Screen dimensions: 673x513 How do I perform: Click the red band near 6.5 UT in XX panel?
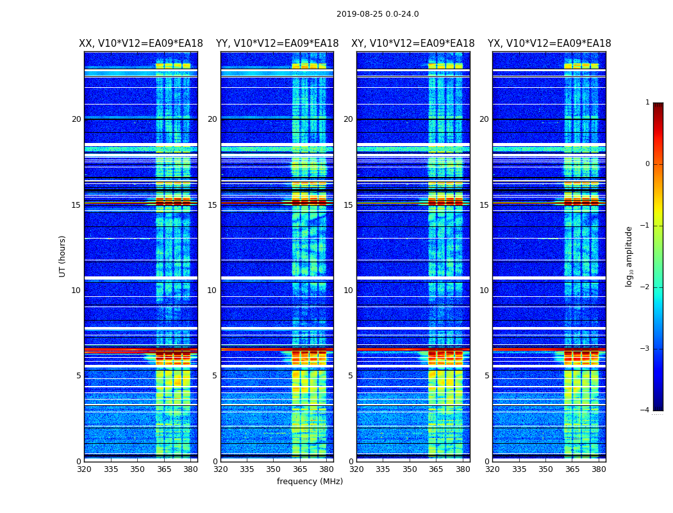click(x=119, y=351)
